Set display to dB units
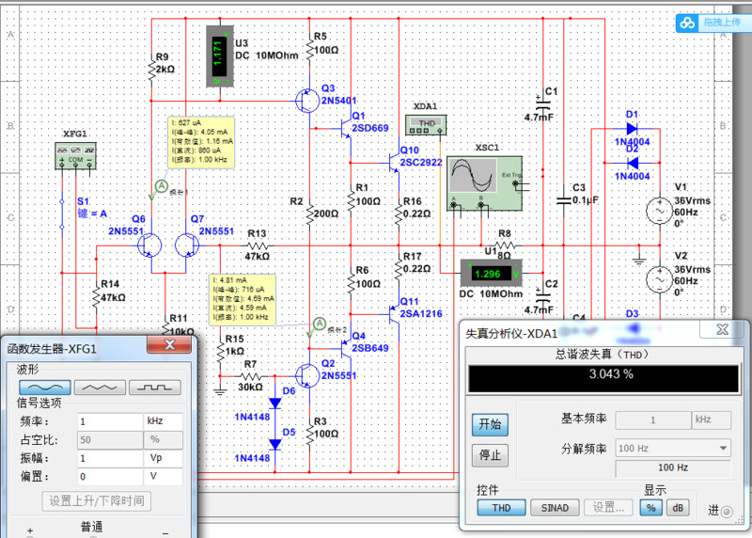 pos(677,508)
